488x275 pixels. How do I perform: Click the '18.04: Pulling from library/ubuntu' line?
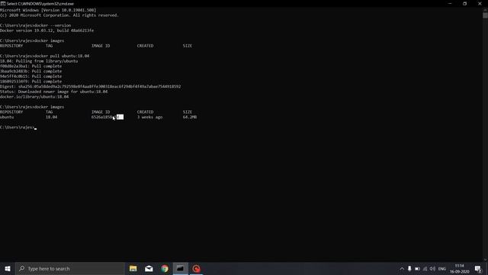coord(39,61)
